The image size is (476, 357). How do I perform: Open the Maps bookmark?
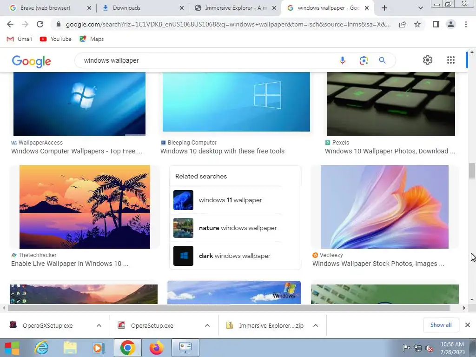point(92,39)
